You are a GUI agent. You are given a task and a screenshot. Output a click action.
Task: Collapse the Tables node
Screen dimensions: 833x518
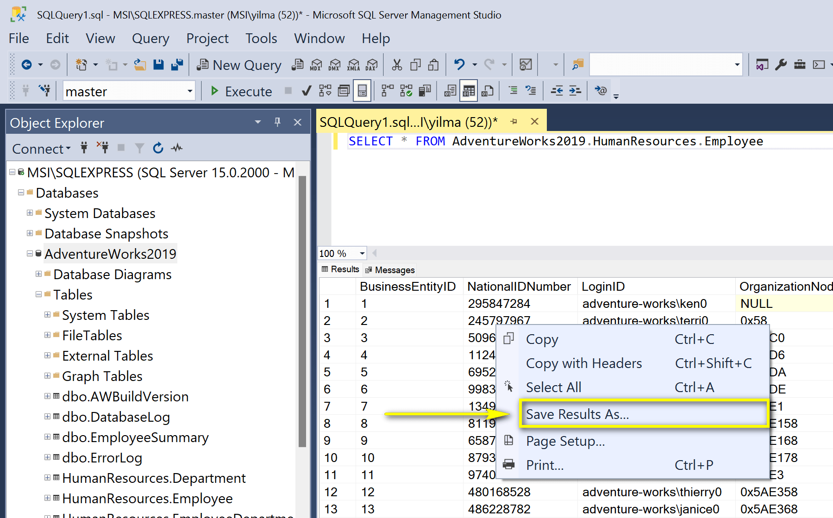tap(38, 294)
